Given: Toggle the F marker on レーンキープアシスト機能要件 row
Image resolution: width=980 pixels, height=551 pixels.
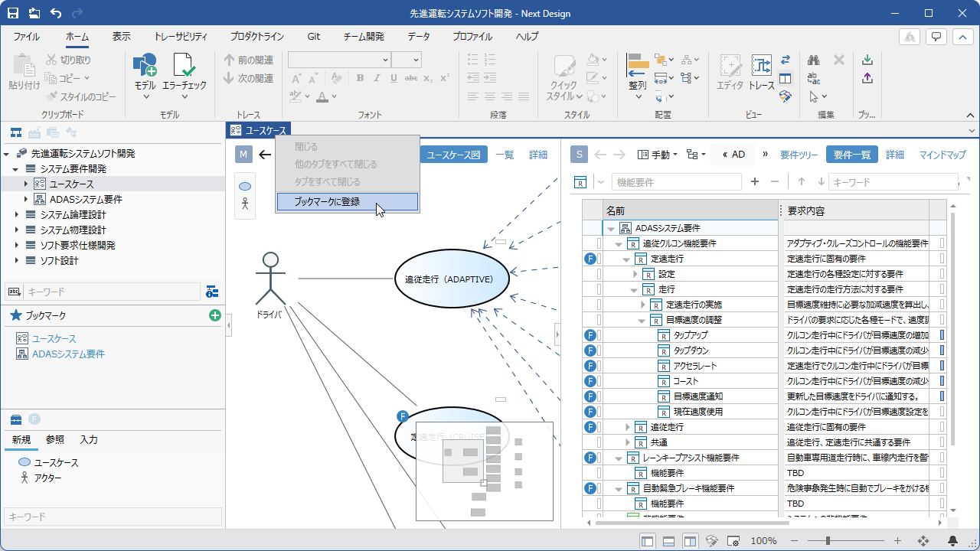Looking at the screenshot, I should pos(590,458).
